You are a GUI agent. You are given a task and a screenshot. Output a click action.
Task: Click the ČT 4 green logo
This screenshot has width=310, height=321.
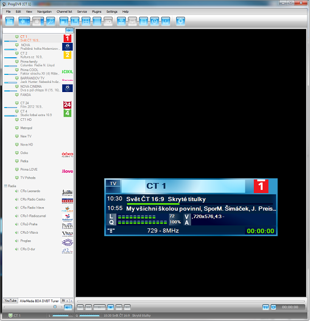(x=67, y=113)
